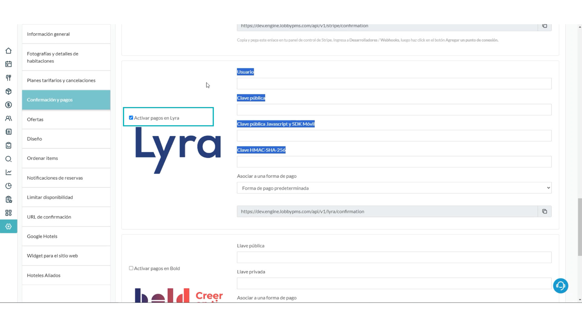Open Ordenar items section
582x327 pixels.
tap(66, 158)
